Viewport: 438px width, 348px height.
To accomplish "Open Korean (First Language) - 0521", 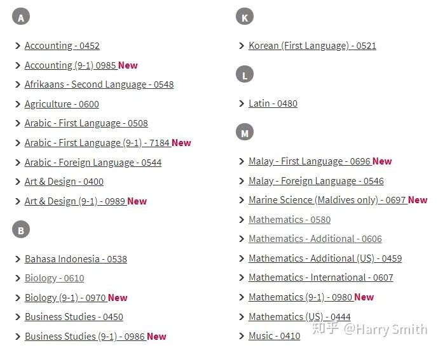I will tap(312, 46).
